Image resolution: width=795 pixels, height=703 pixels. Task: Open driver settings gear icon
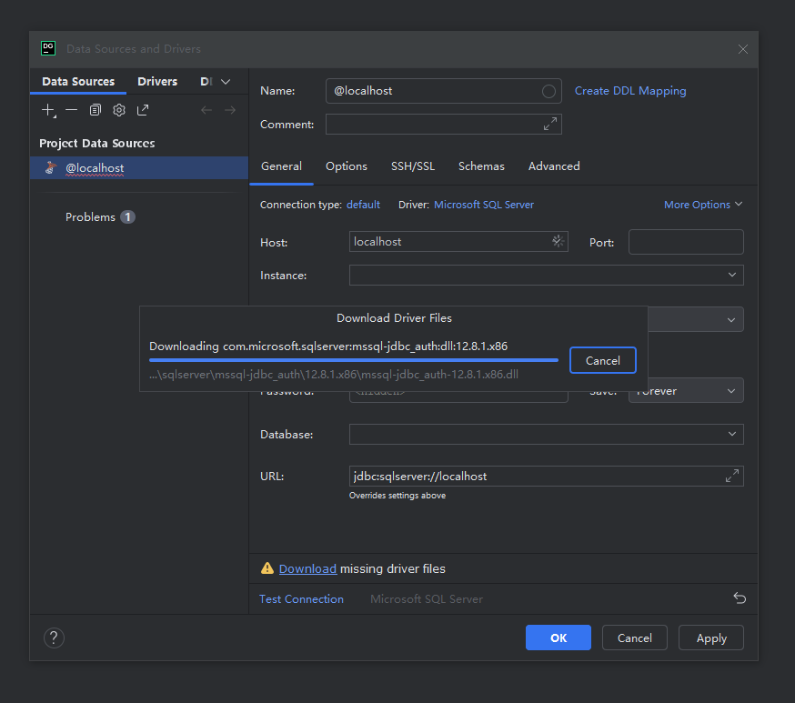click(x=119, y=110)
